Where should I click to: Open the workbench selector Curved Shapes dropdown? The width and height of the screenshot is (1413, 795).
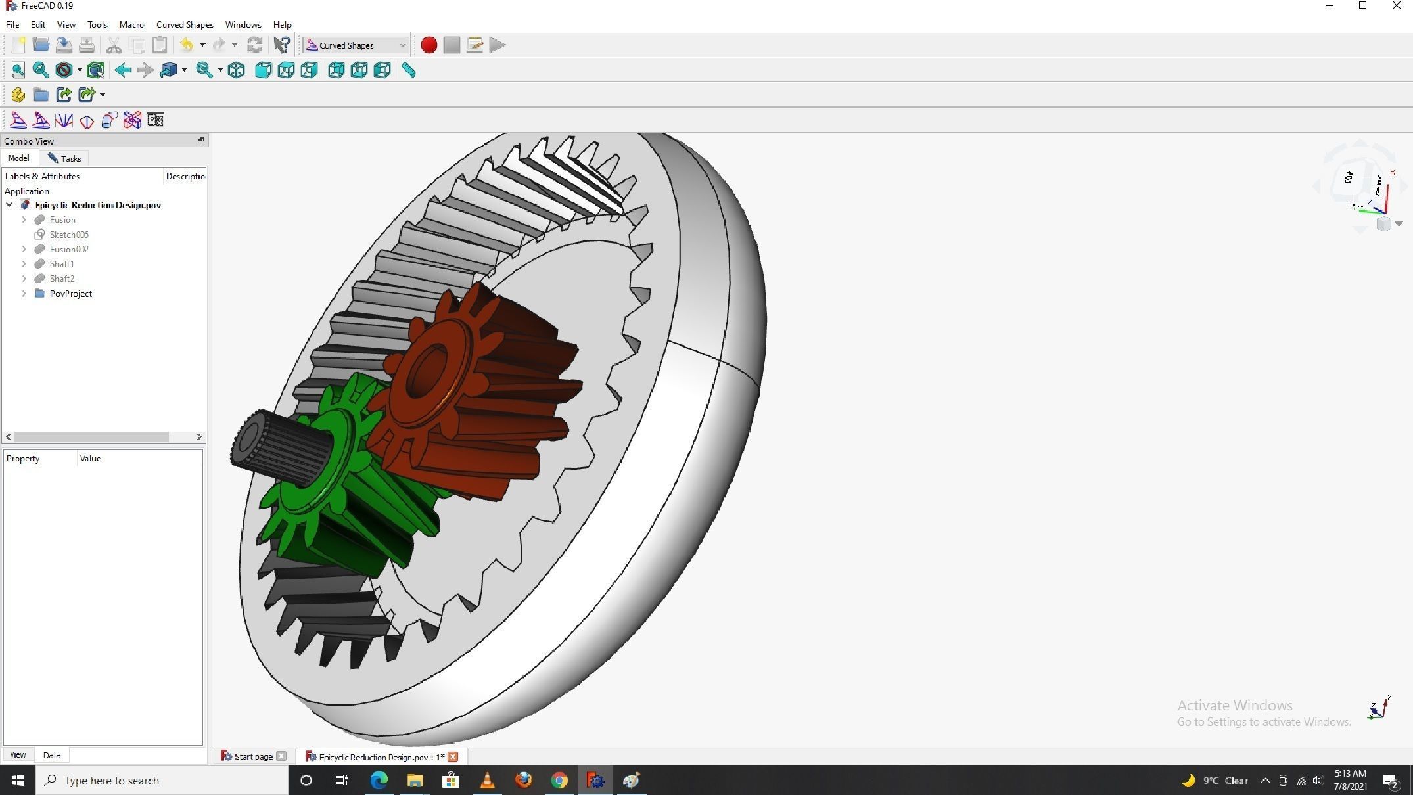(x=356, y=45)
